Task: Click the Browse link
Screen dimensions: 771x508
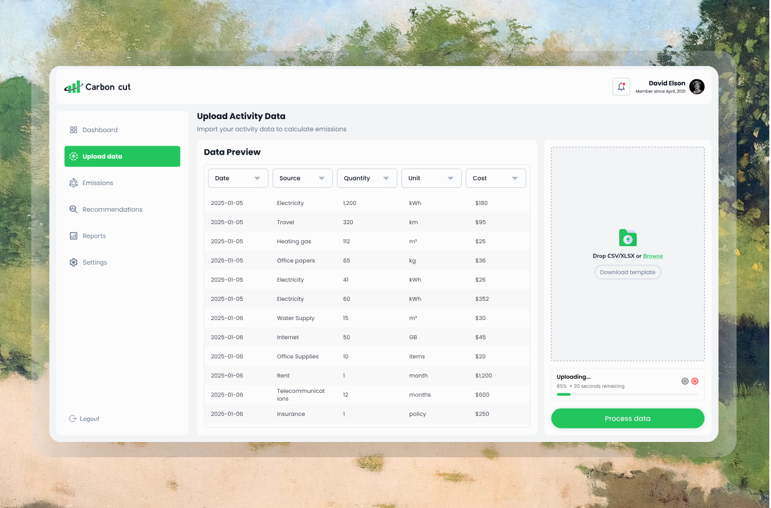Action: click(653, 256)
